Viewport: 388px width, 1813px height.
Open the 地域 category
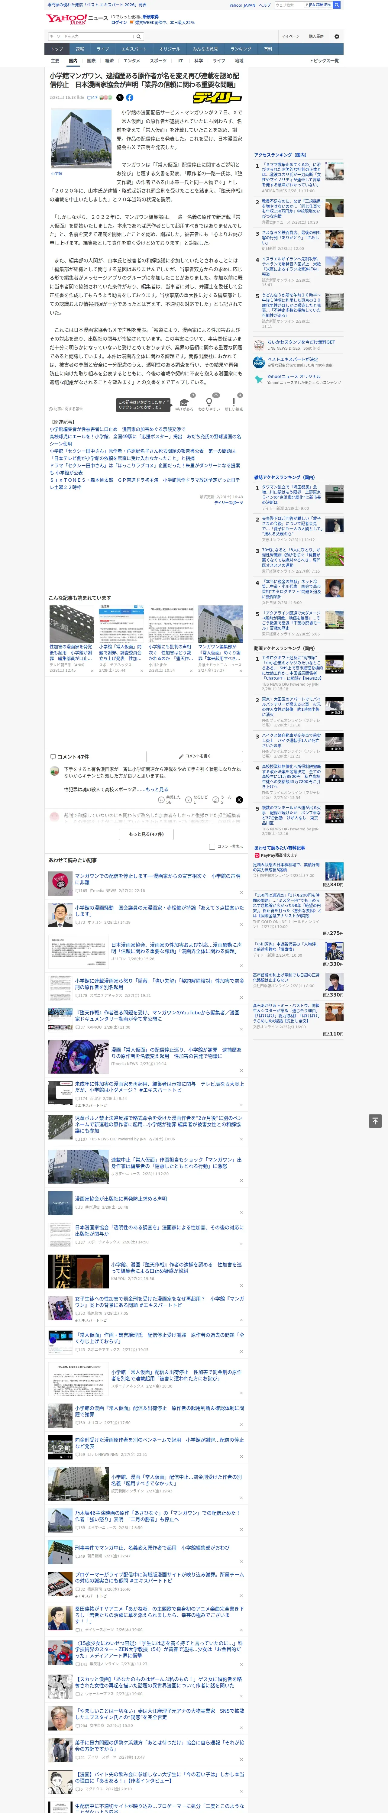coord(239,60)
